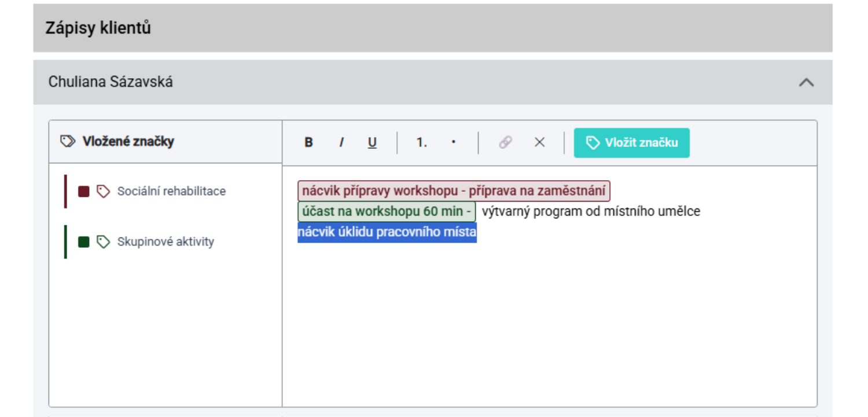Click the green tagged text účast na workshopu
868x417 pixels.
tap(386, 211)
